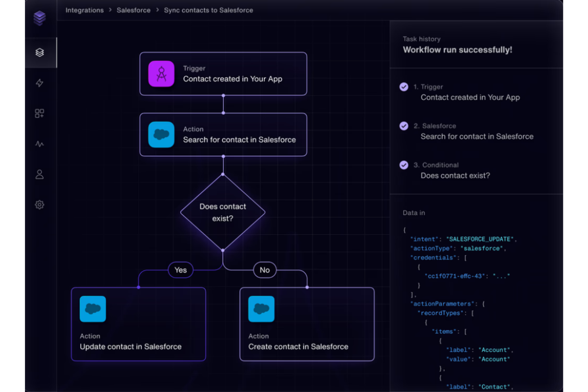Image resolution: width=588 pixels, height=392 pixels.
Task: Open the activity pulse sidebar icon
Action: (39, 144)
